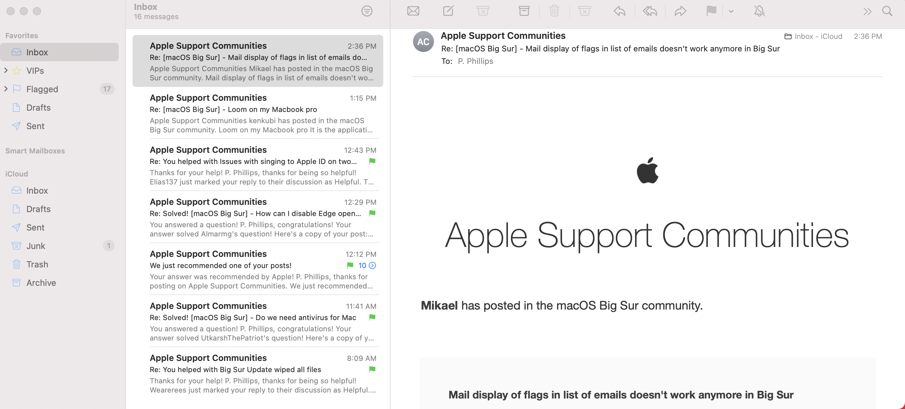Click the AC sender avatar
Screen dimensions: 905x409
[x=423, y=42]
